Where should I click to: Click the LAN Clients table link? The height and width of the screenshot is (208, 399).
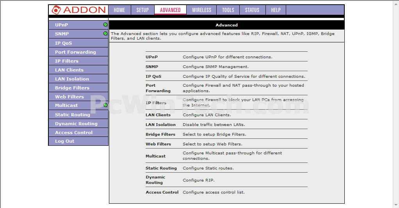coord(158,115)
